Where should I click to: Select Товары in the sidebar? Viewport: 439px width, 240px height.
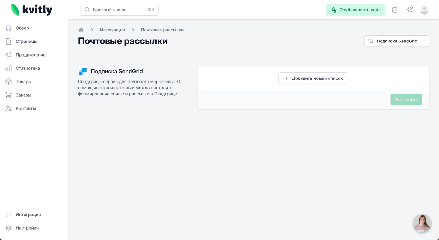24,82
